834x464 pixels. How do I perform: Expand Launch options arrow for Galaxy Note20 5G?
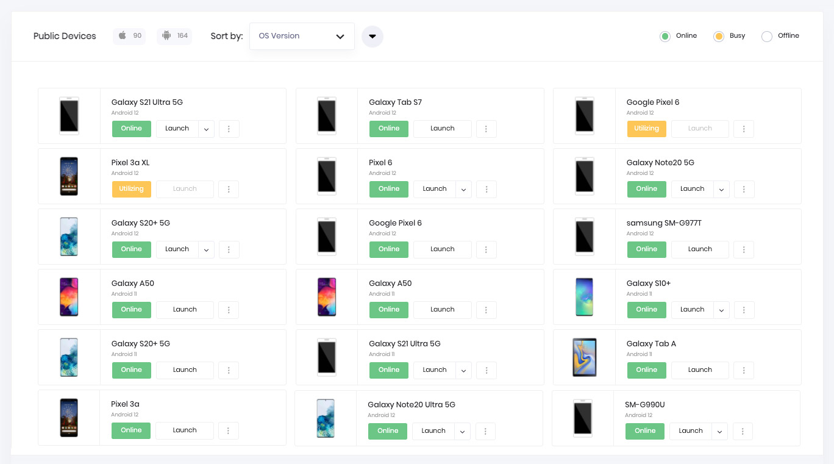(721, 189)
